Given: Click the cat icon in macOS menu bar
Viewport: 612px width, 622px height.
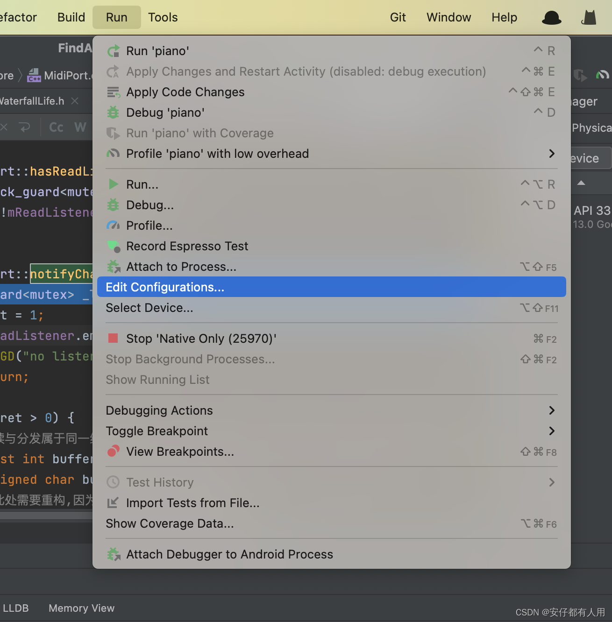Looking at the screenshot, I should click(x=590, y=18).
